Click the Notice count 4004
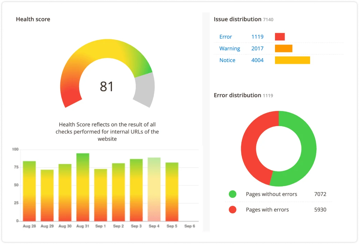Screen dimensions: 359x244 [x=258, y=60]
